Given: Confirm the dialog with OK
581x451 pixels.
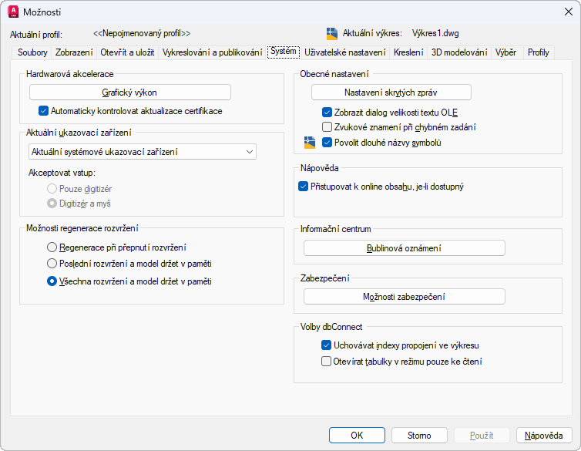Looking at the screenshot, I should (x=357, y=435).
